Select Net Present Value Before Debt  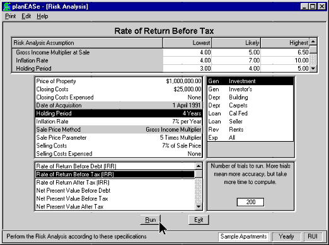tap(115, 190)
